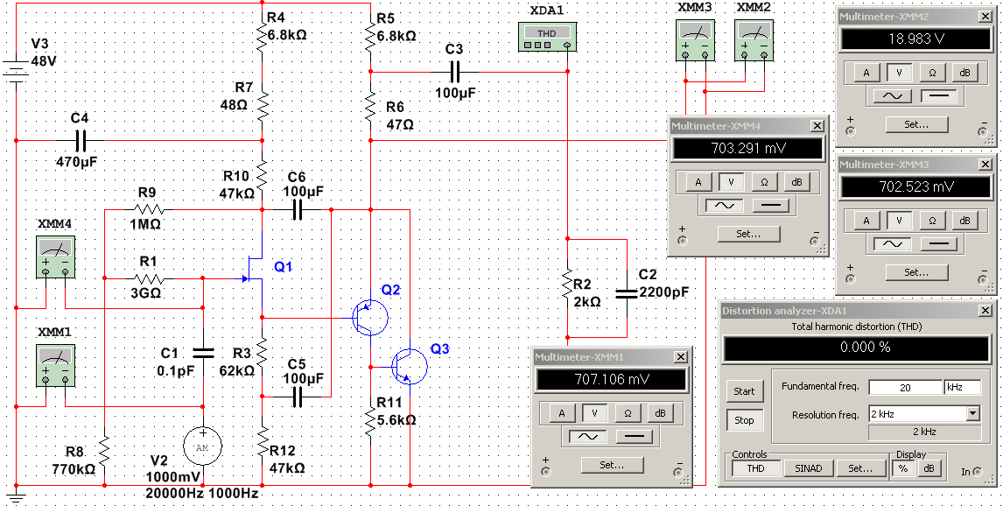Viewport: 1003px width, 506px height.
Task: Switch XMM3 multimeter to V voltage mode
Action: point(900,221)
